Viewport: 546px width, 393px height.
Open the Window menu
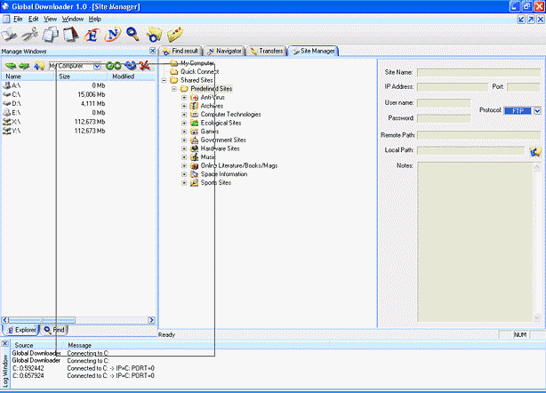pos(73,19)
